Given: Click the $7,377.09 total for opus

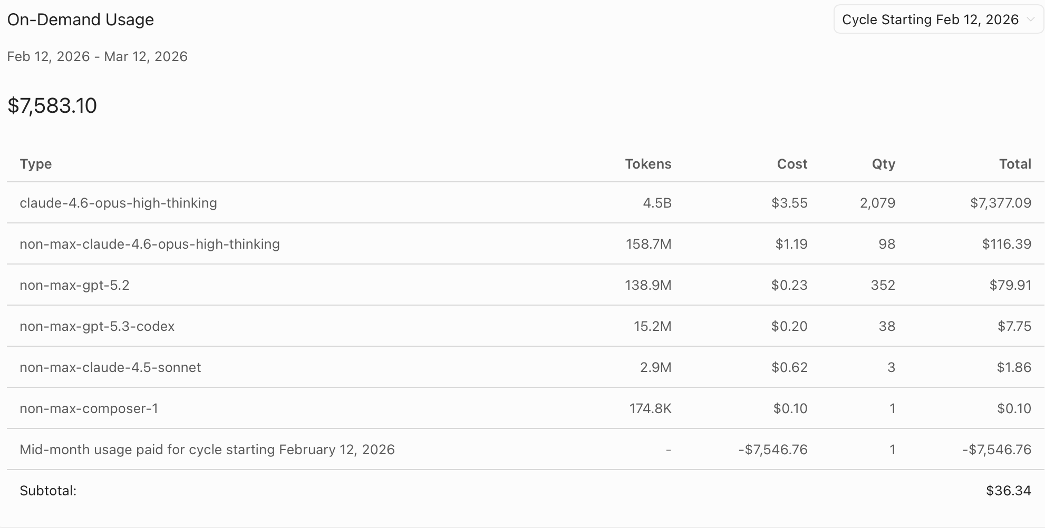Looking at the screenshot, I should [1001, 203].
